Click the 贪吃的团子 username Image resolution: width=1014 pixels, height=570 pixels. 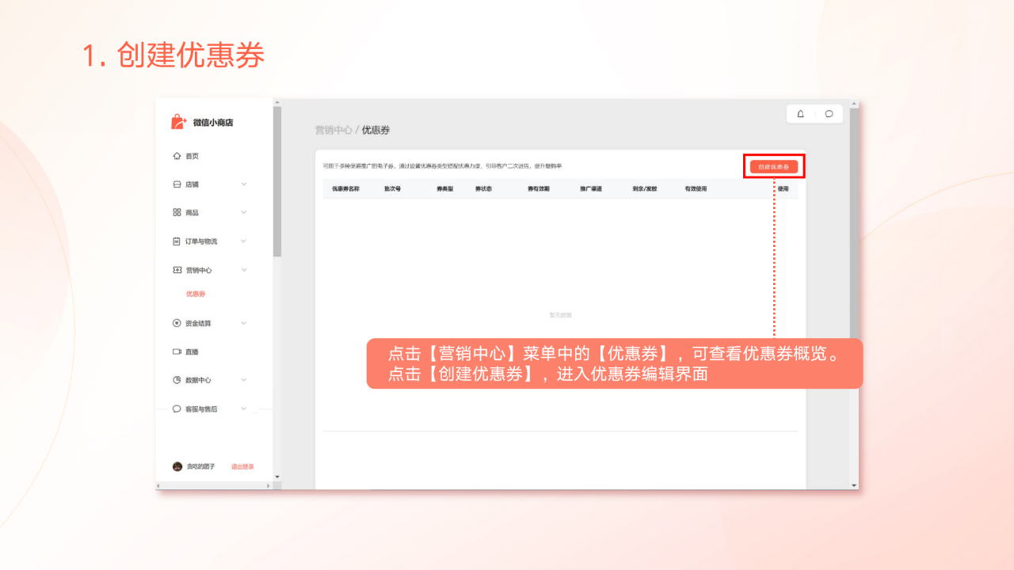(200, 466)
